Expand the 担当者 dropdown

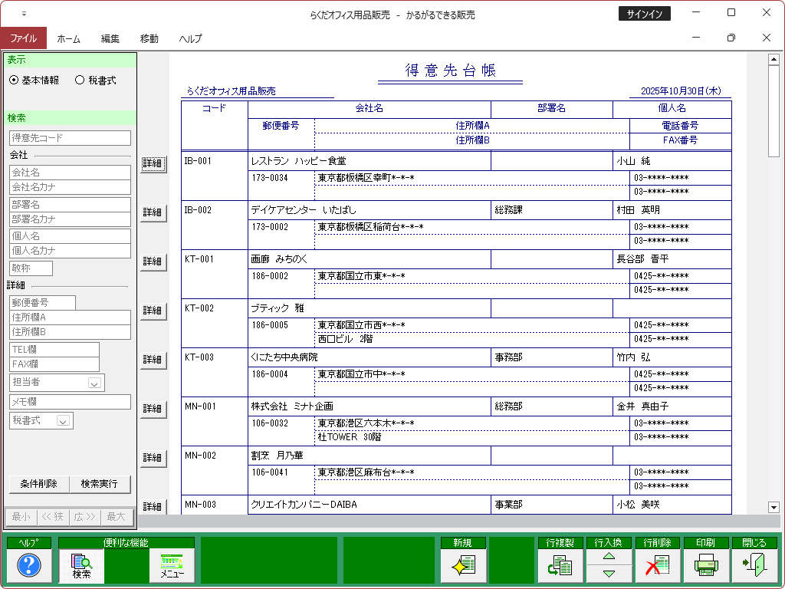94,383
